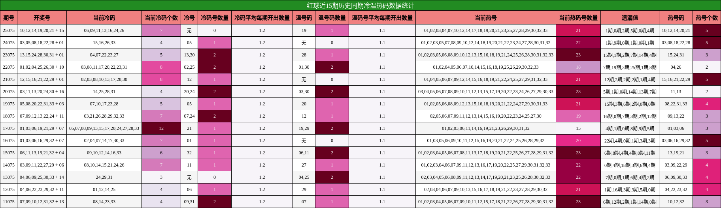Viewport: 721px width, 208px height.
Task: Select the hot codes count 20 cell
Action: point(578,141)
